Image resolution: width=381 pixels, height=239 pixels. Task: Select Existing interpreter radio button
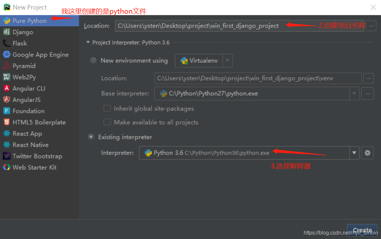click(91, 137)
